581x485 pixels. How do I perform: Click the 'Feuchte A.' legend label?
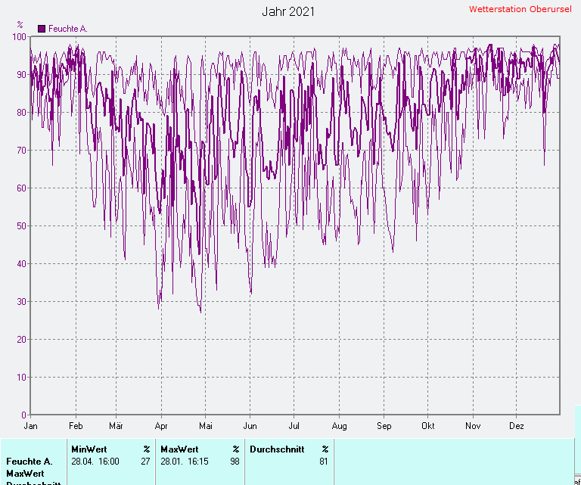[x=68, y=29]
